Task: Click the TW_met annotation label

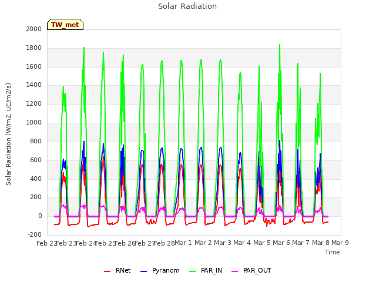Action: (x=65, y=25)
